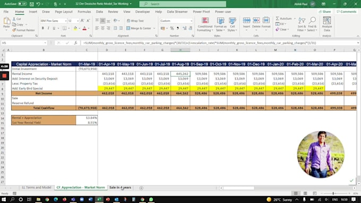This screenshot has width=361, height=203.
Task: Open the font name combo box
Action: 54,21
